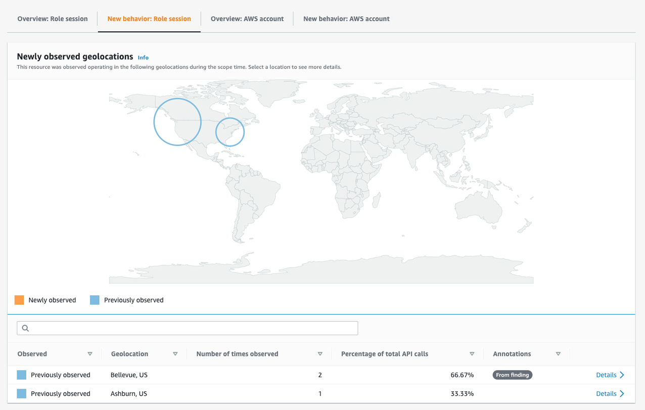Click the blue Previously observed legend swatch
Screen dimensions: 645x410
click(x=95, y=300)
